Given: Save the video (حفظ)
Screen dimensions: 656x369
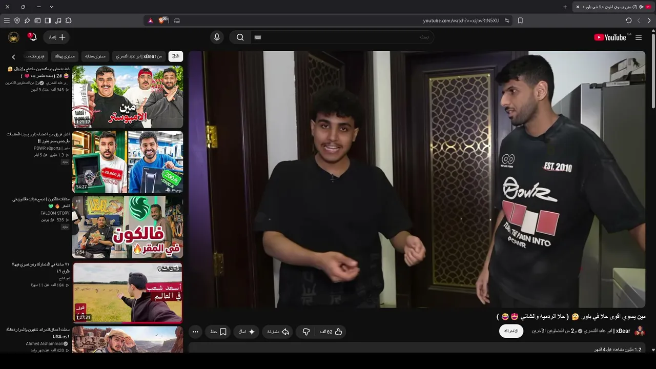Looking at the screenshot, I should [218, 332].
